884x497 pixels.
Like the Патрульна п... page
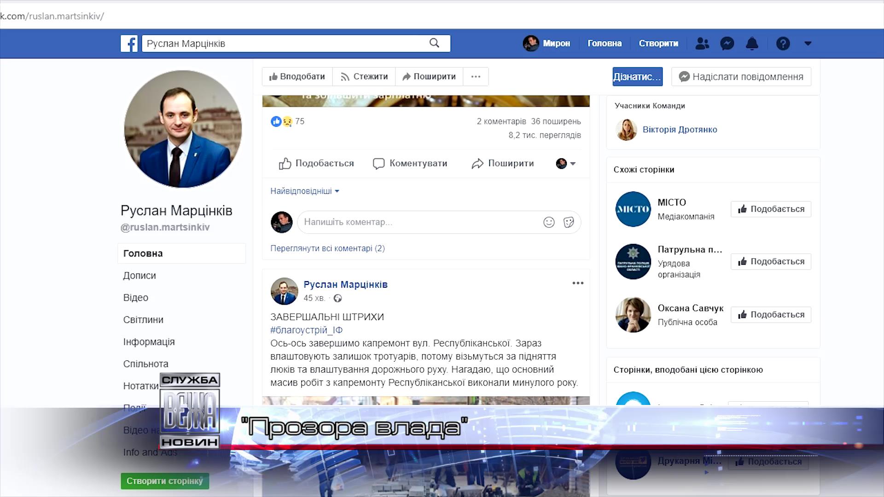tap(771, 261)
